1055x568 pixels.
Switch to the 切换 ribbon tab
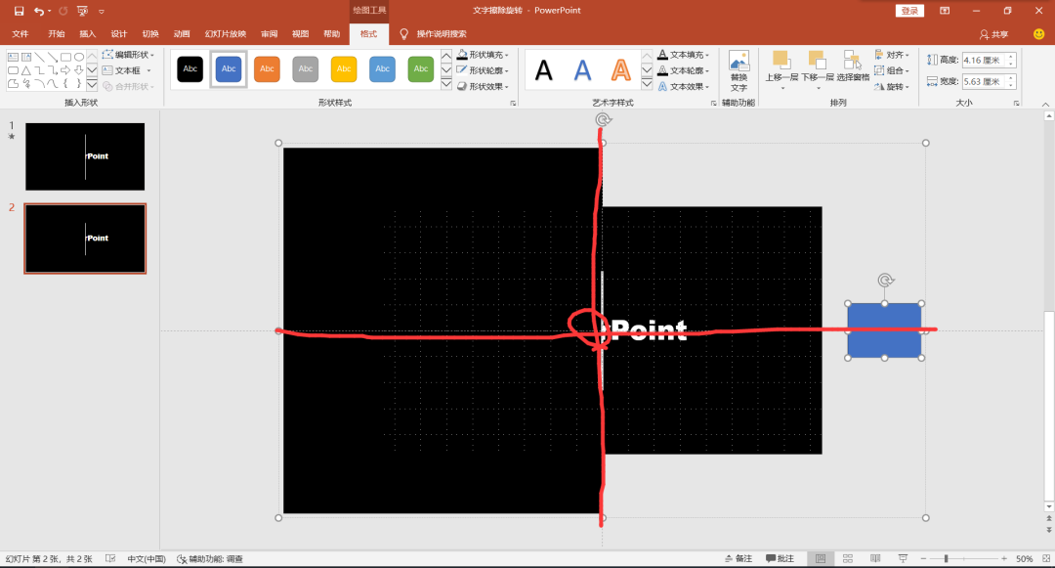point(150,33)
